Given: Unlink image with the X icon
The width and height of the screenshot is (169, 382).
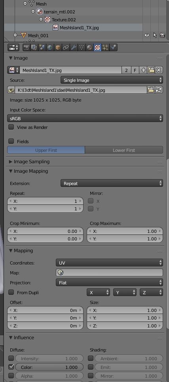Looking at the screenshot, I should pyautogui.click(x=159, y=70).
